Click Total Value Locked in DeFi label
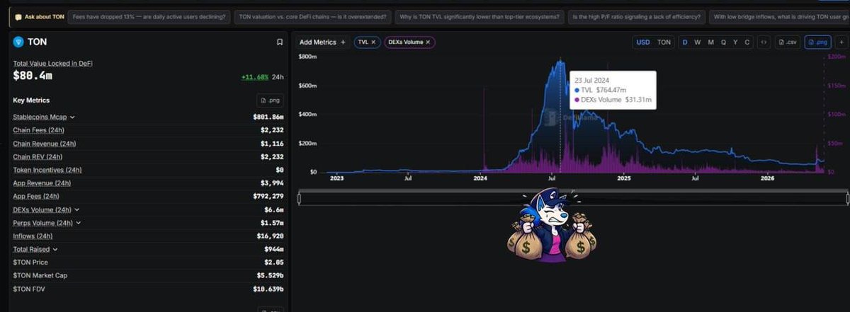This screenshot has width=850, height=312. pyautogui.click(x=52, y=64)
